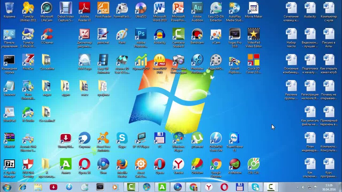Click the Windows Start button
Viewport: 342px width, 192px height.
click(x=7, y=187)
